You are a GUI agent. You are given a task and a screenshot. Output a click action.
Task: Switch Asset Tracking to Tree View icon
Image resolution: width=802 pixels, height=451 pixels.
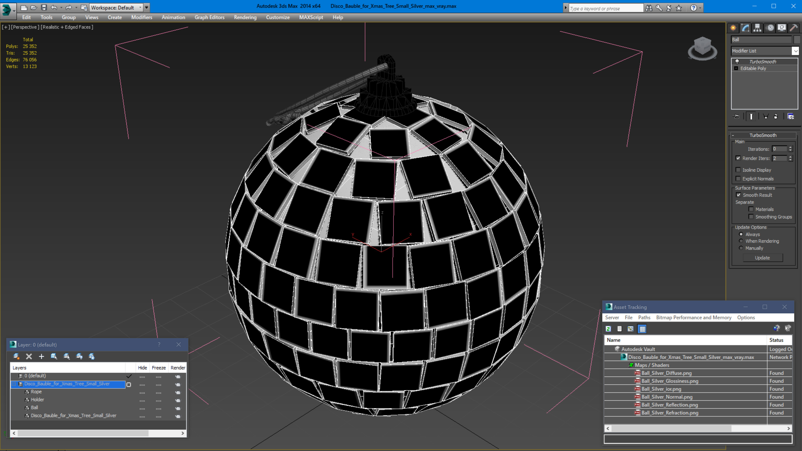click(630, 329)
